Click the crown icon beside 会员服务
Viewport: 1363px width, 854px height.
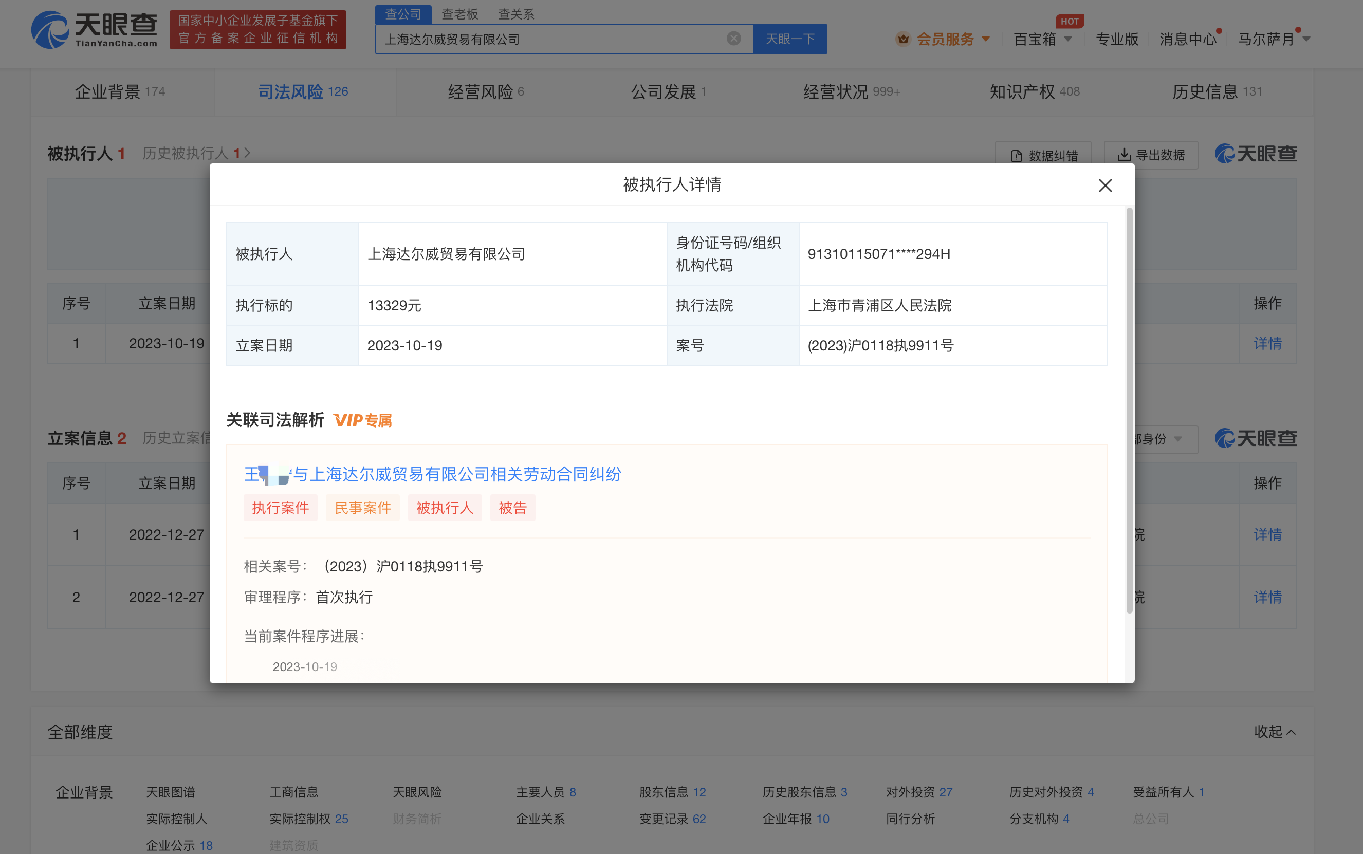[902, 39]
